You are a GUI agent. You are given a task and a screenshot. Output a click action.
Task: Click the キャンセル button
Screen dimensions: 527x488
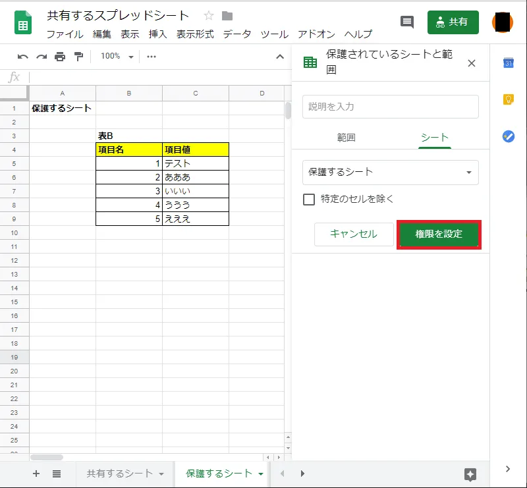click(x=354, y=234)
